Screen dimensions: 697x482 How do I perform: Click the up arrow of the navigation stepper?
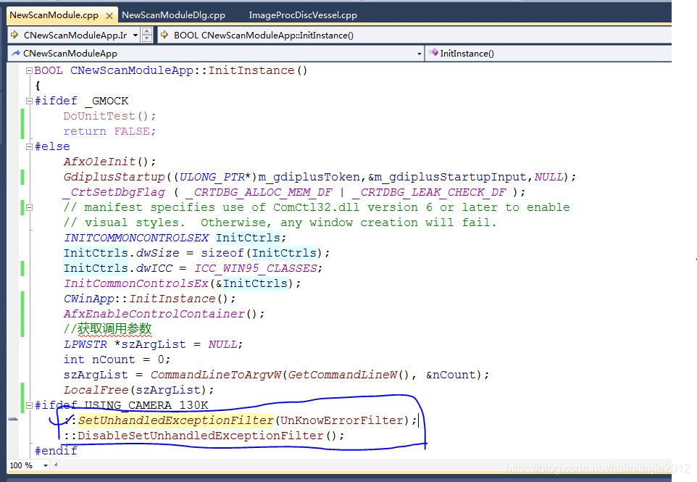coord(147,31)
